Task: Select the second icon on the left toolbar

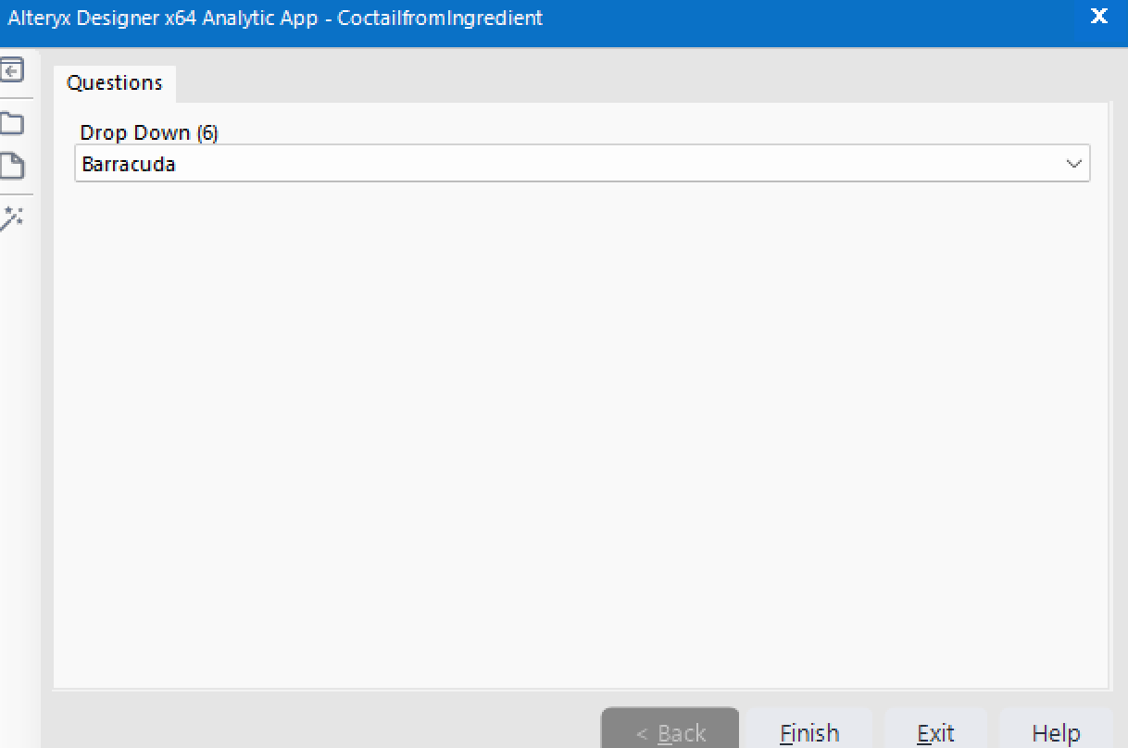Action: coord(13,121)
